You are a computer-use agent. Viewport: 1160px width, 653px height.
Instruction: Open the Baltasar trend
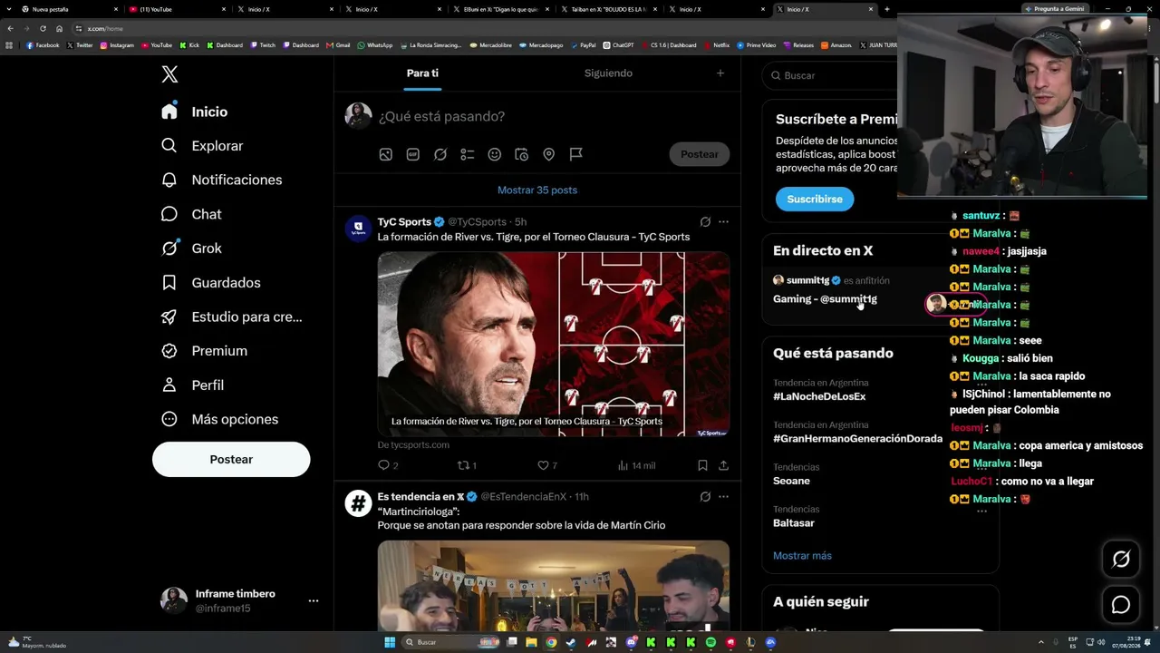(x=794, y=523)
